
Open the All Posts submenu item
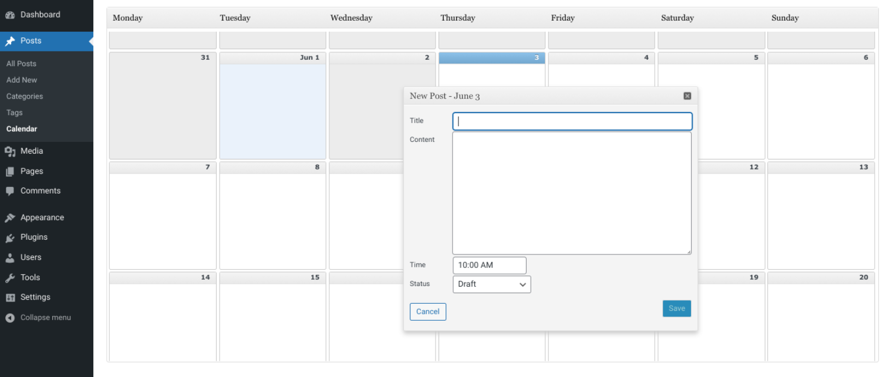point(21,64)
